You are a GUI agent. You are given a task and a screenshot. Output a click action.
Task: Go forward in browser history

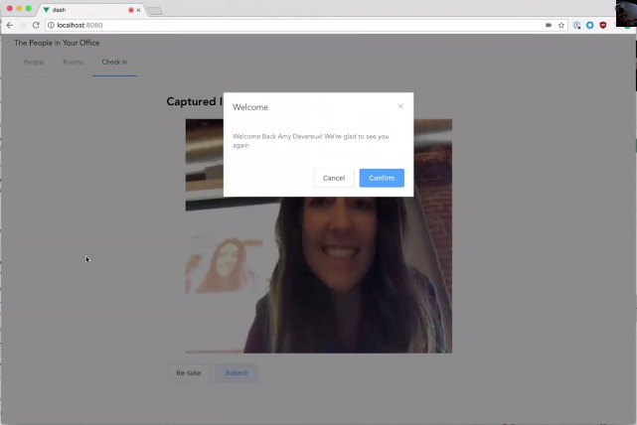(23, 25)
